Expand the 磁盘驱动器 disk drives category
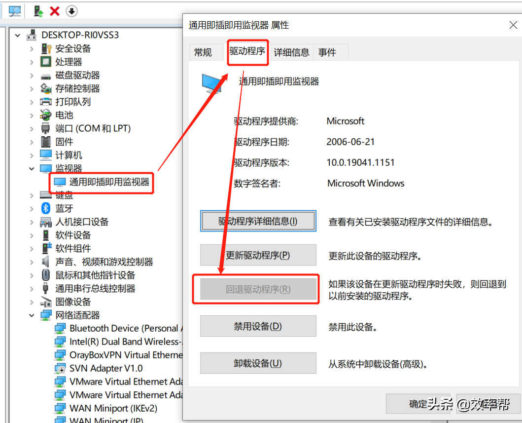Screen dimensions: 522x423 (32, 76)
